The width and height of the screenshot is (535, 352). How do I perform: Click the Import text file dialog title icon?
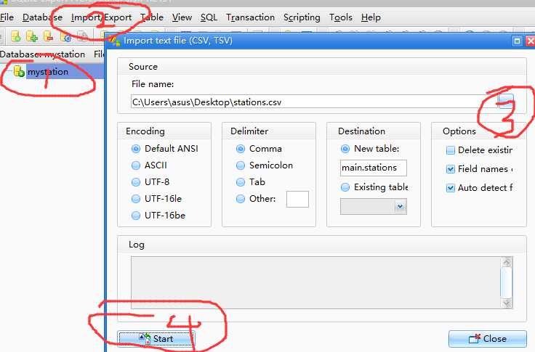(115, 41)
